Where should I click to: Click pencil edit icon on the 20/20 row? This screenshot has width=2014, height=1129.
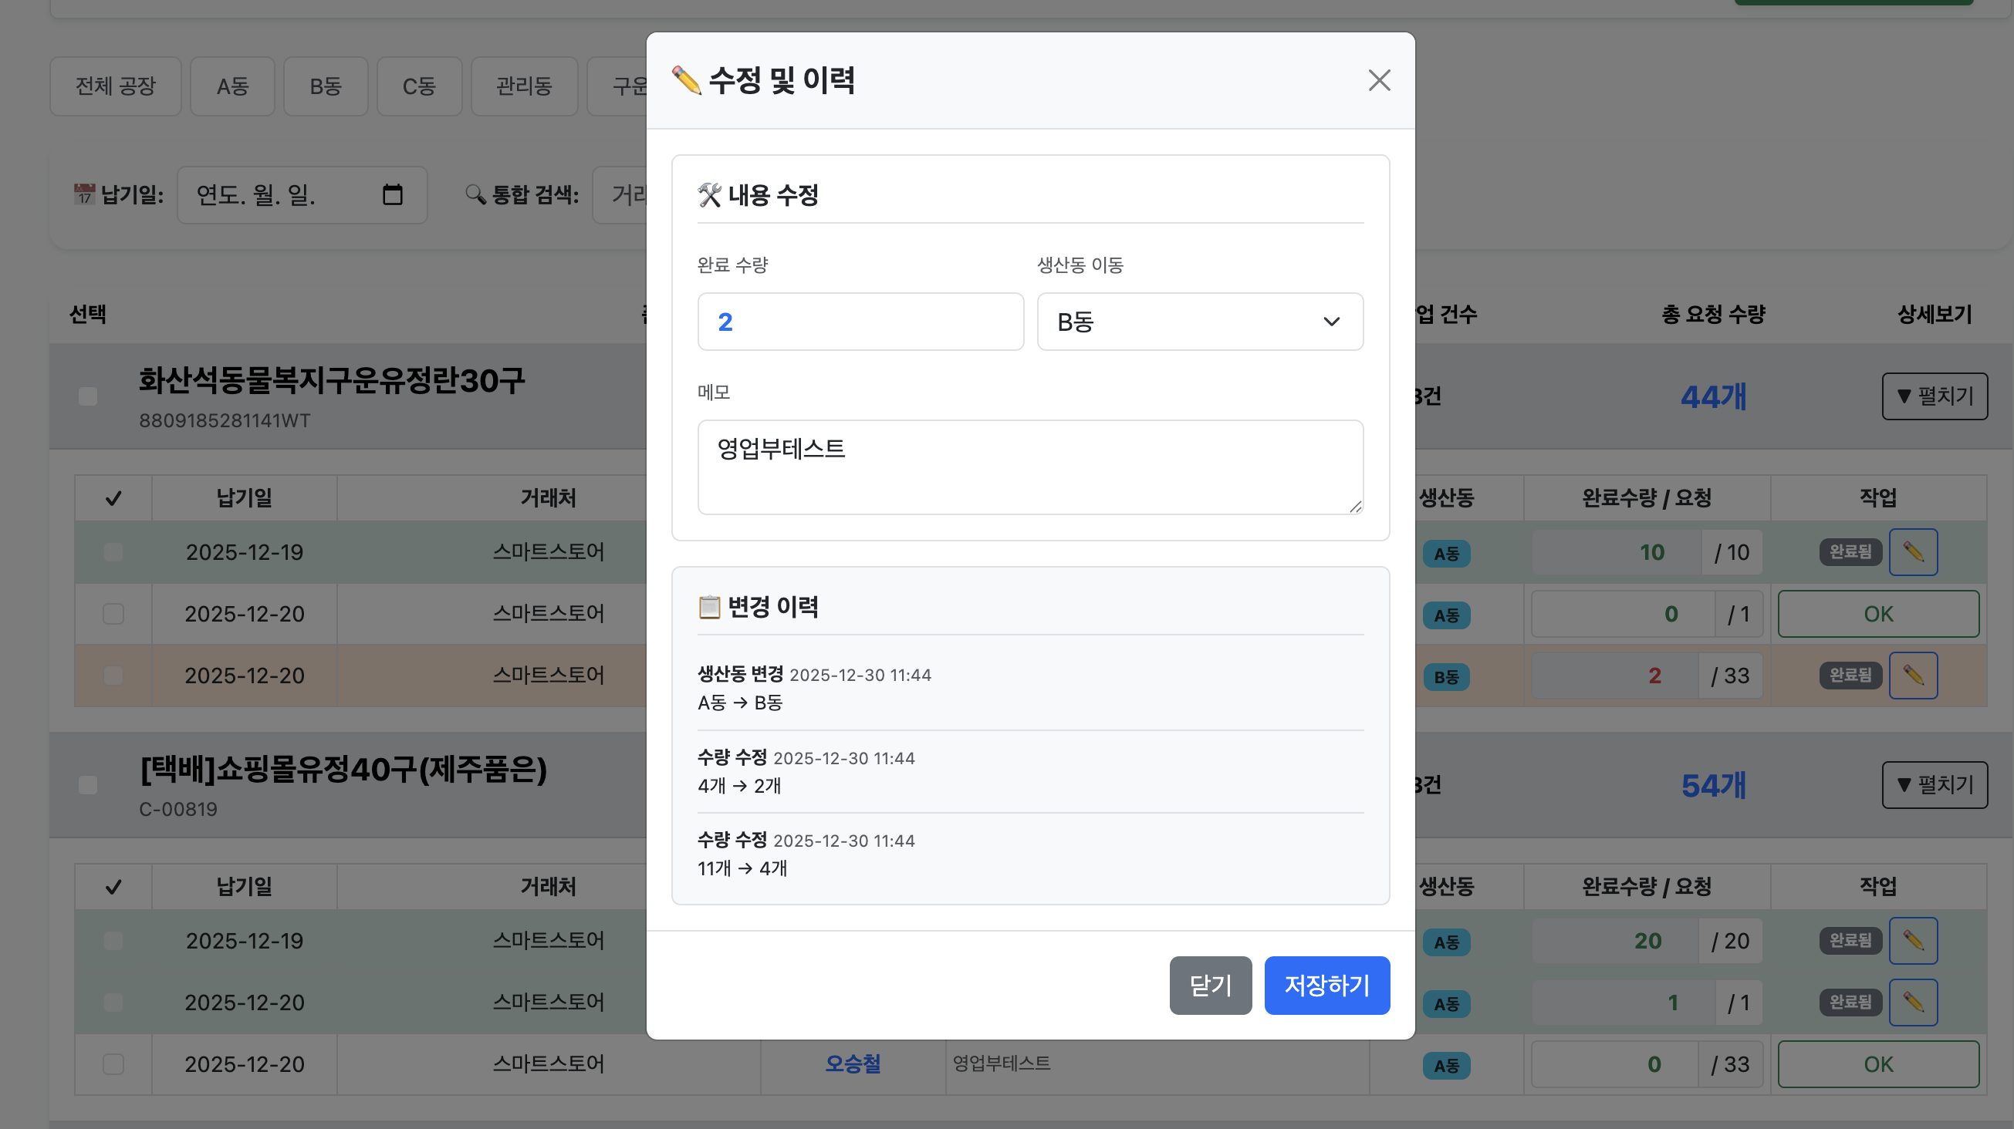(1912, 941)
